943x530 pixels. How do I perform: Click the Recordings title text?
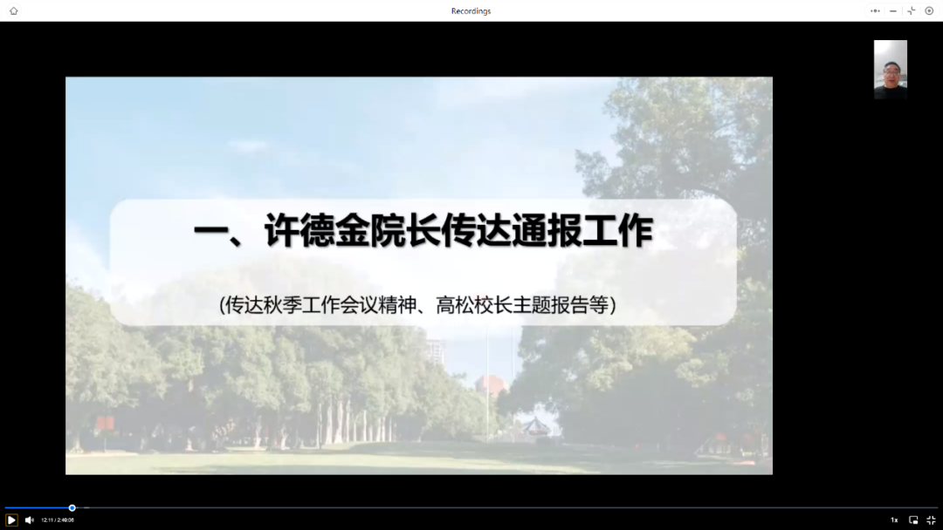tap(471, 10)
